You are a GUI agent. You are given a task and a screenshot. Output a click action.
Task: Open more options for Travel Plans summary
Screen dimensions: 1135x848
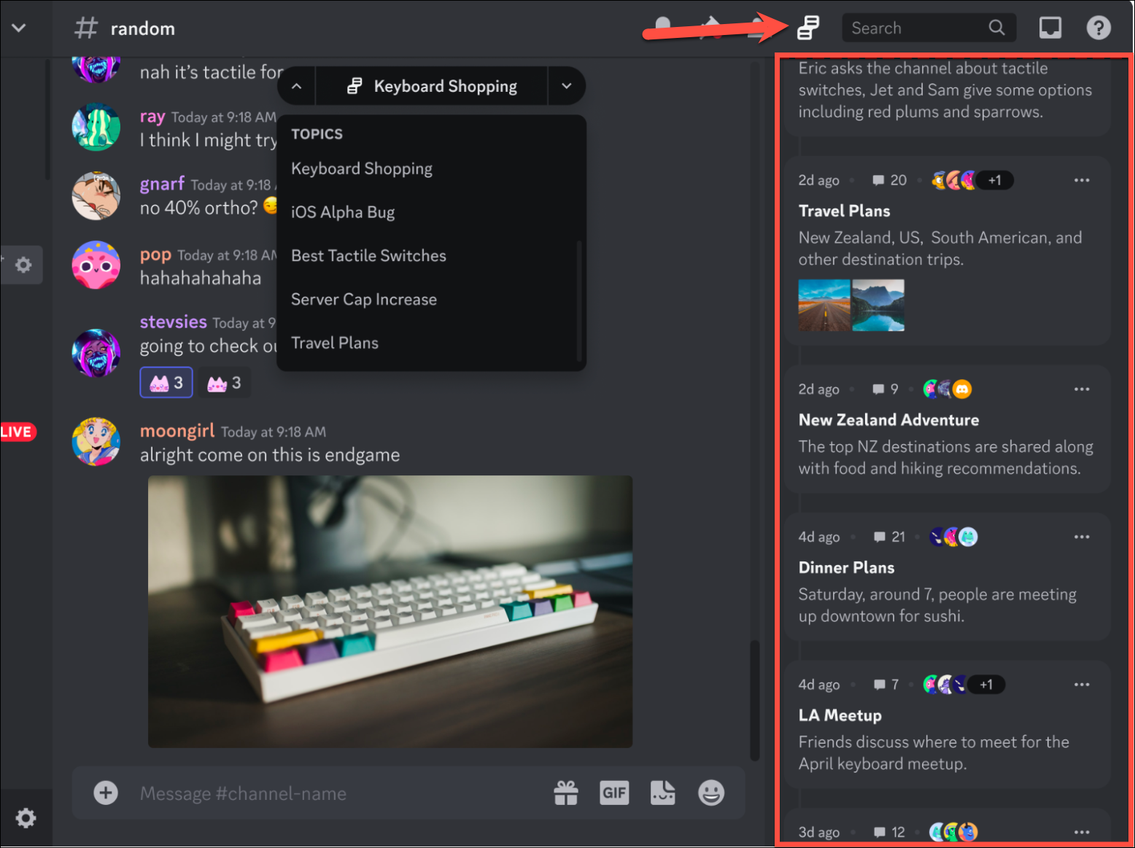(1082, 180)
